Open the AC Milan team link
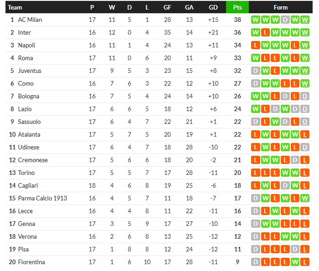Viewport: 319px width, 271px height. pos(30,20)
